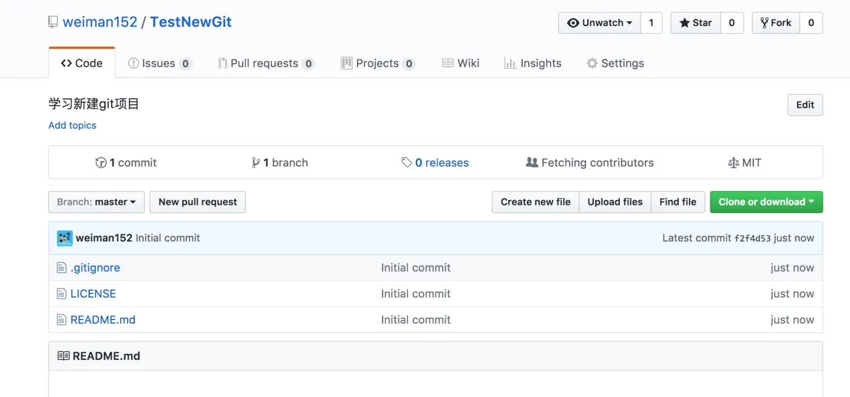
Task: Open the Insights tab
Action: (x=533, y=63)
